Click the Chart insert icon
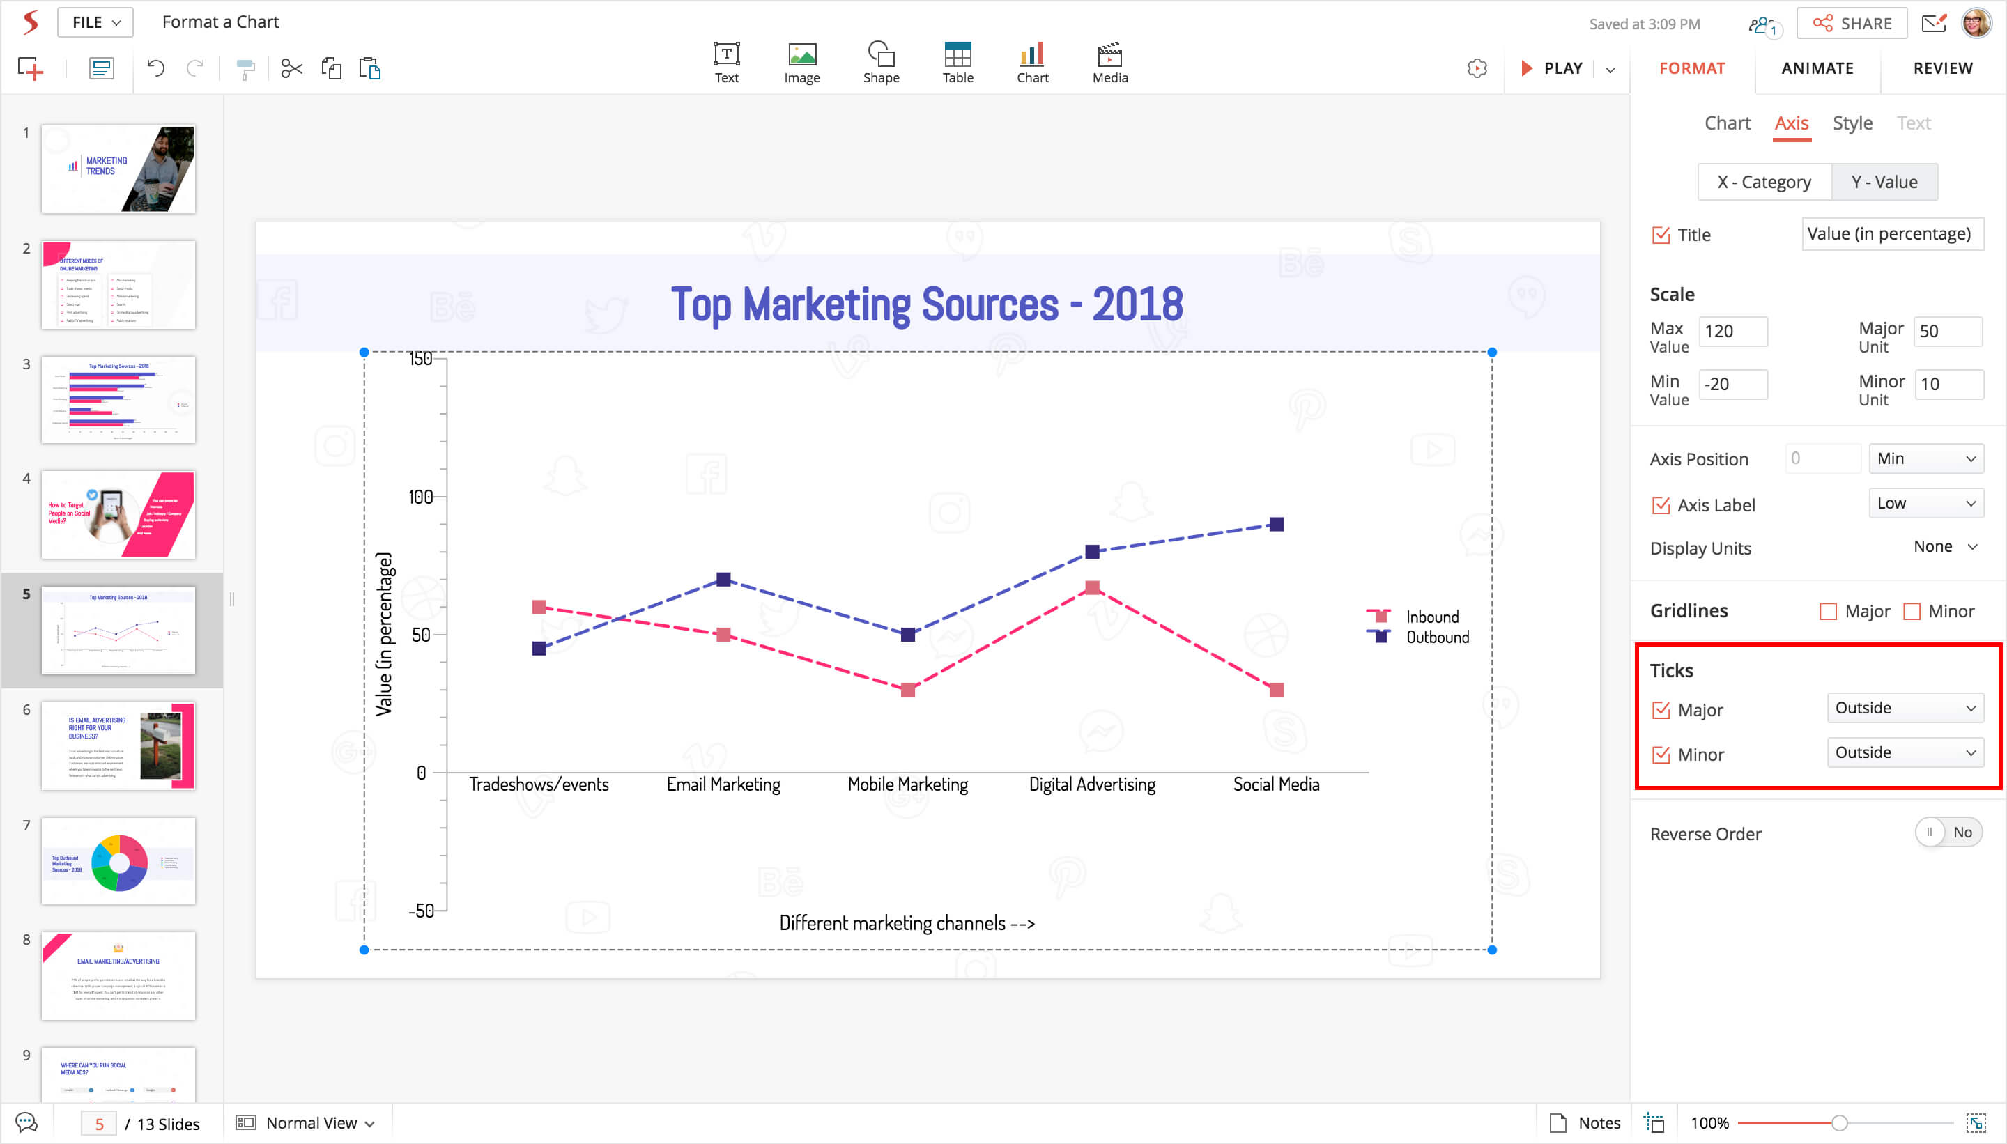 (x=1032, y=62)
